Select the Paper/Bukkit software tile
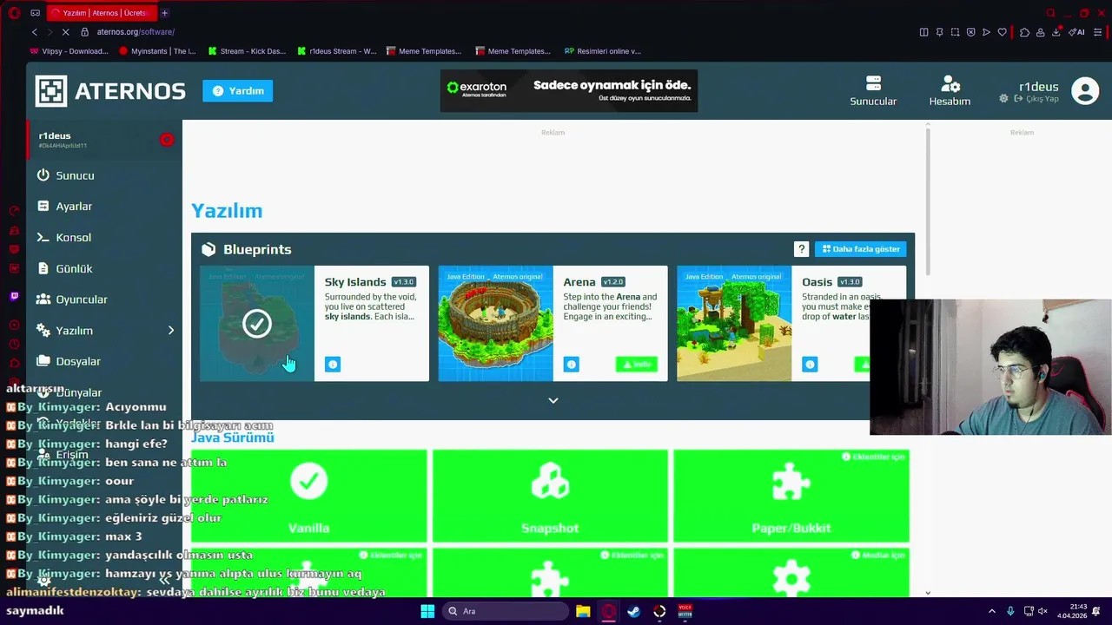 coord(791,496)
